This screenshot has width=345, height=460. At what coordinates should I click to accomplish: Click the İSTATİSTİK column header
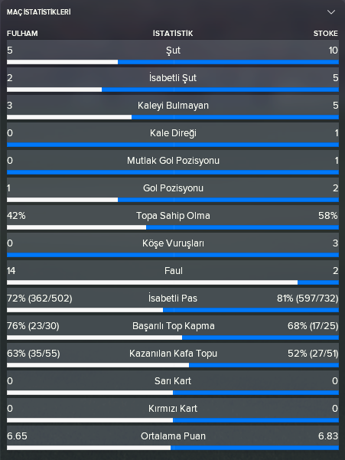[x=173, y=34]
